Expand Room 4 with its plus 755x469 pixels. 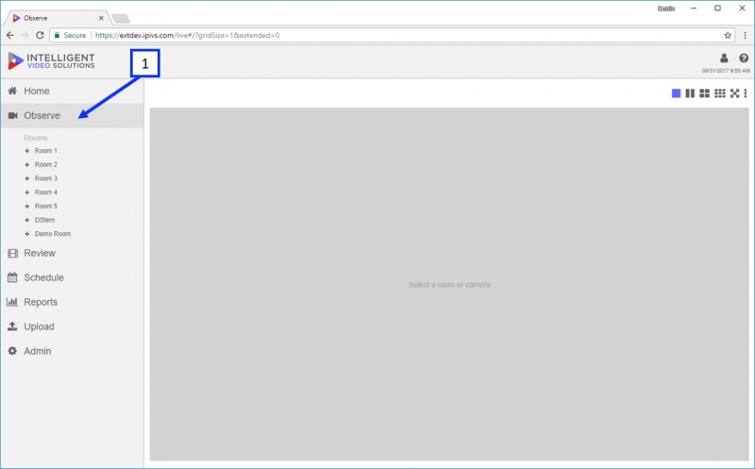point(27,193)
